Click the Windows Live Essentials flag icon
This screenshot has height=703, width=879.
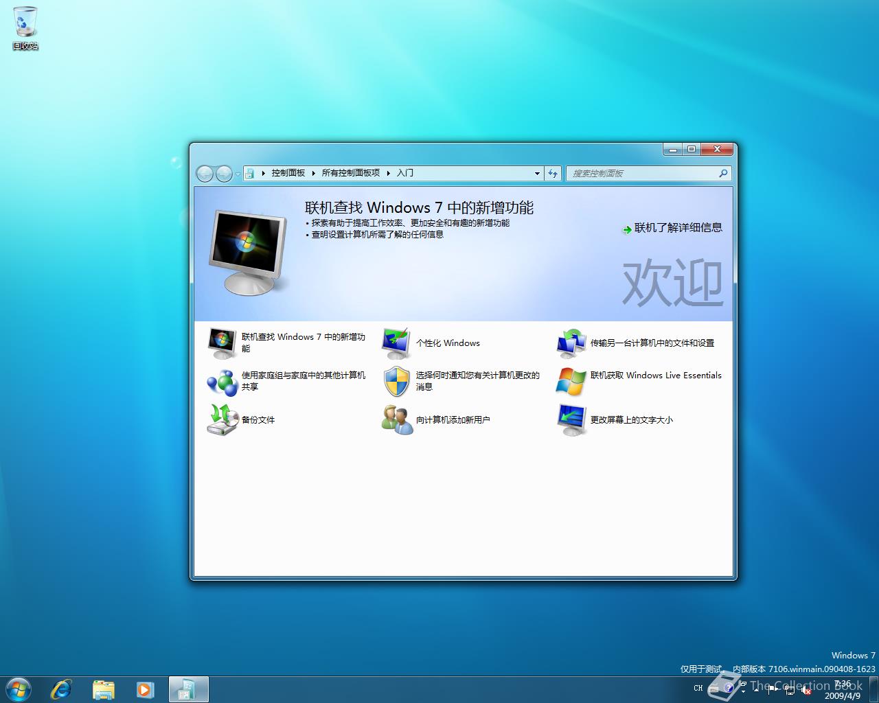point(571,381)
